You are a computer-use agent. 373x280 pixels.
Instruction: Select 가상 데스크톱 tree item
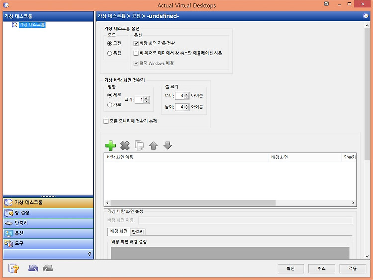click(32, 25)
